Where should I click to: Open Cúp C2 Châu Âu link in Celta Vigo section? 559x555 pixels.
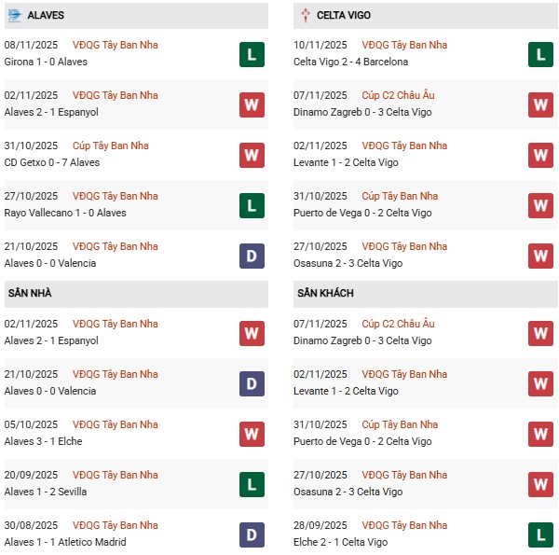pos(397,95)
